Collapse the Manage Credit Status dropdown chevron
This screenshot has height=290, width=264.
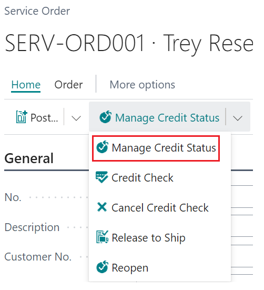pos(238,118)
